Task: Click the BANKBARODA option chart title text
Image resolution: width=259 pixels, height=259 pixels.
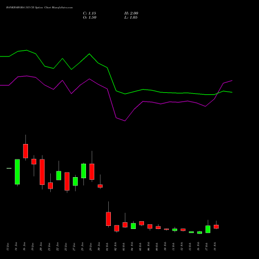Action: click(x=39, y=8)
